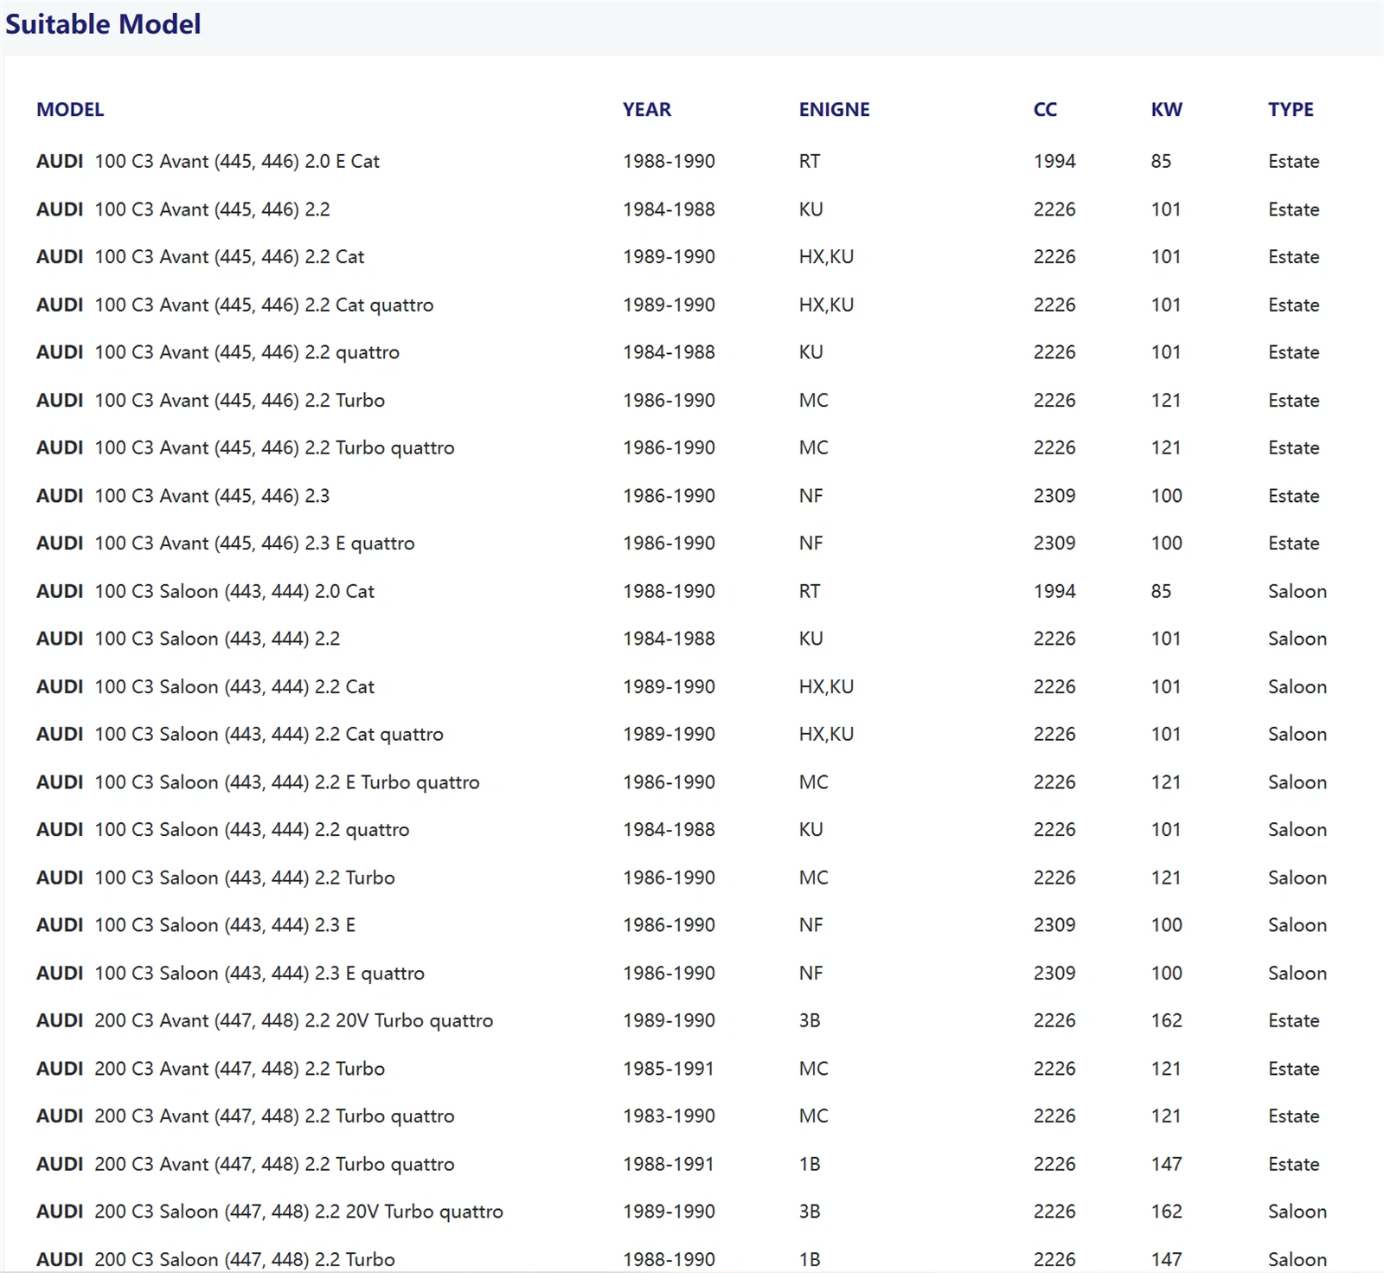Click CC 1994 in 100 C3 Avant row
Screen dimensions: 1384x1273
pyautogui.click(x=1054, y=162)
